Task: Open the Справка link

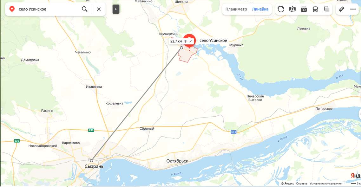Action: (x=302, y=184)
